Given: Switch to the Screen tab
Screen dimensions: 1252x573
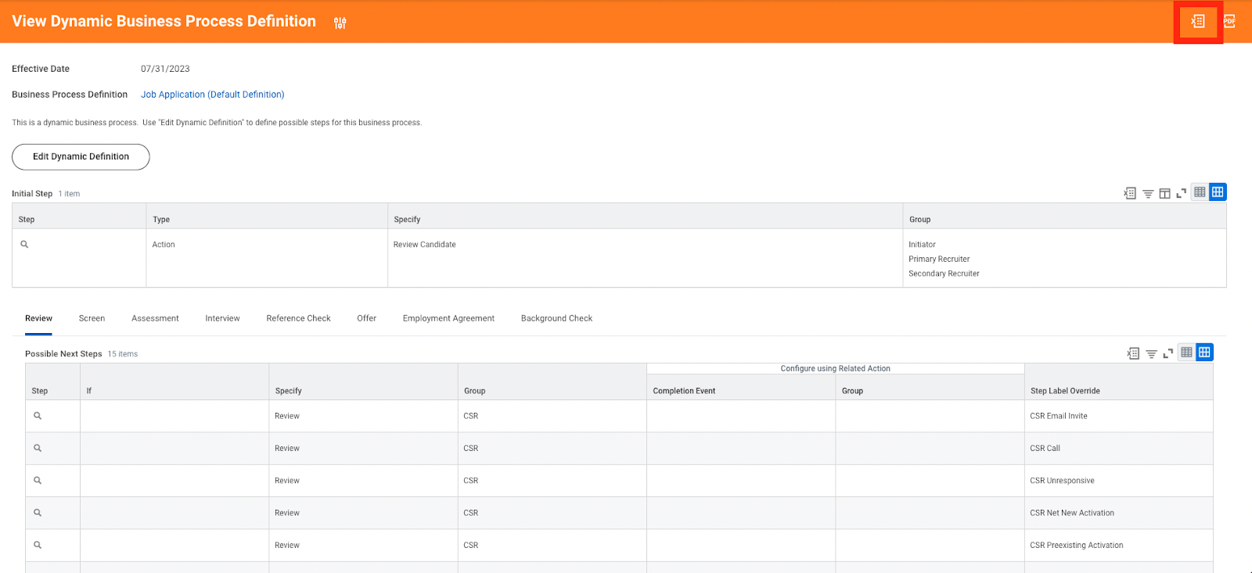Looking at the screenshot, I should point(92,318).
